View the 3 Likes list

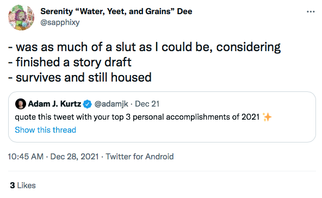pyautogui.click(x=23, y=185)
